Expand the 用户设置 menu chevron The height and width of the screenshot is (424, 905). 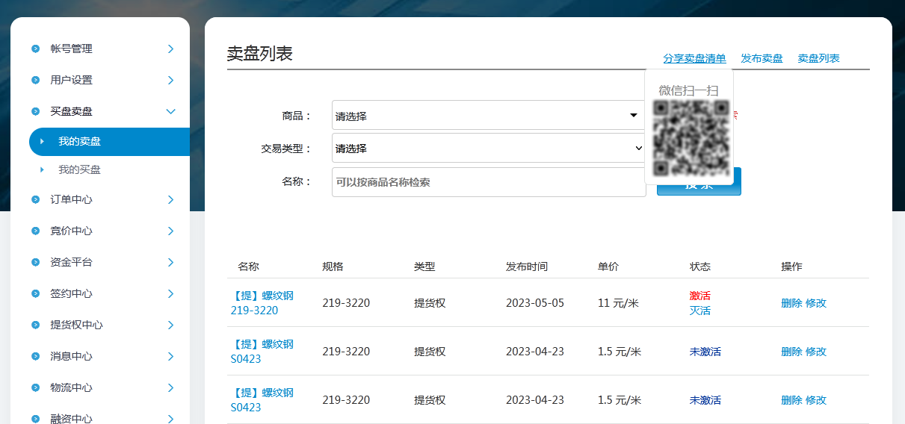pyautogui.click(x=170, y=81)
